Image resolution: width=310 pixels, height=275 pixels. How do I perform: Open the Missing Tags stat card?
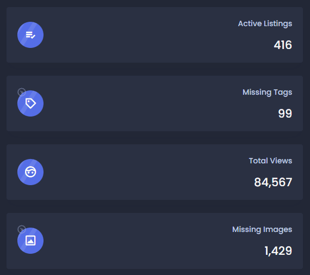click(x=155, y=103)
